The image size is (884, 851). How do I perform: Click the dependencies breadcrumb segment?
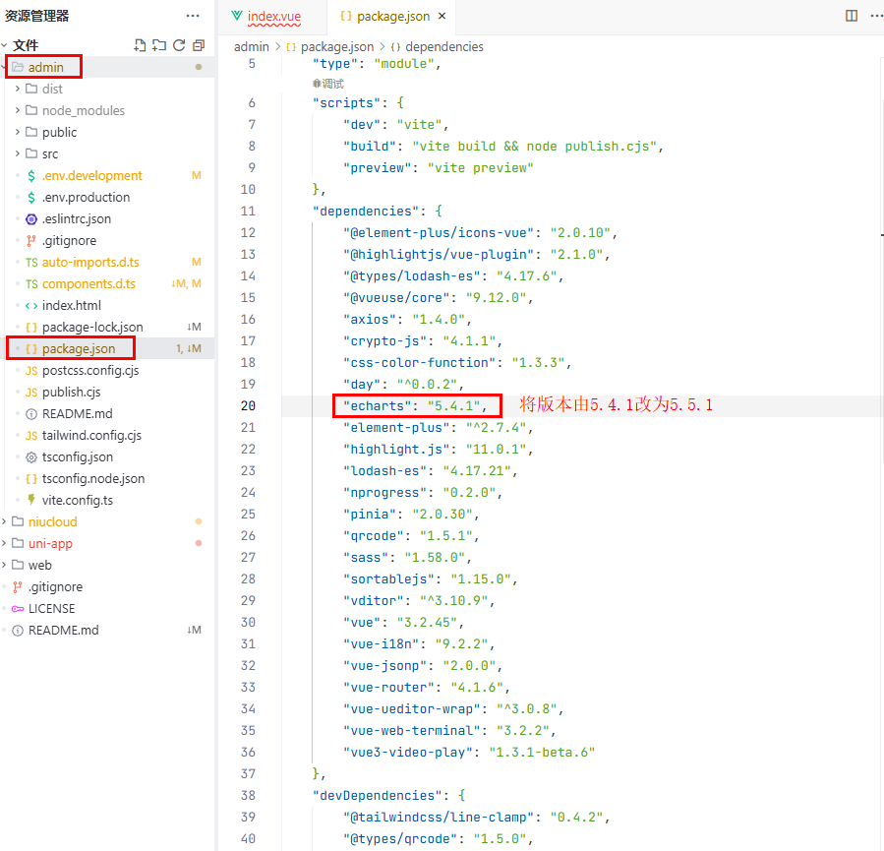(x=443, y=46)
